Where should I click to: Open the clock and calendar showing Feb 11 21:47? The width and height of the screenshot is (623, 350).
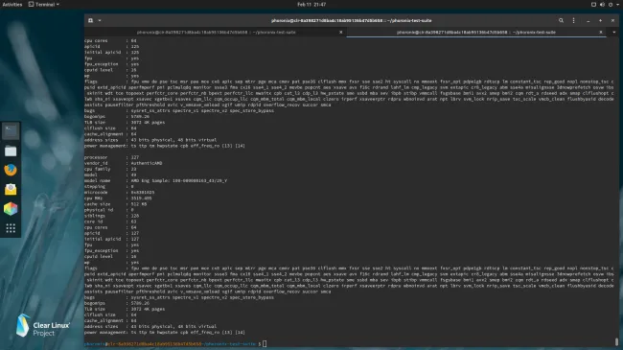coord(311,5)
